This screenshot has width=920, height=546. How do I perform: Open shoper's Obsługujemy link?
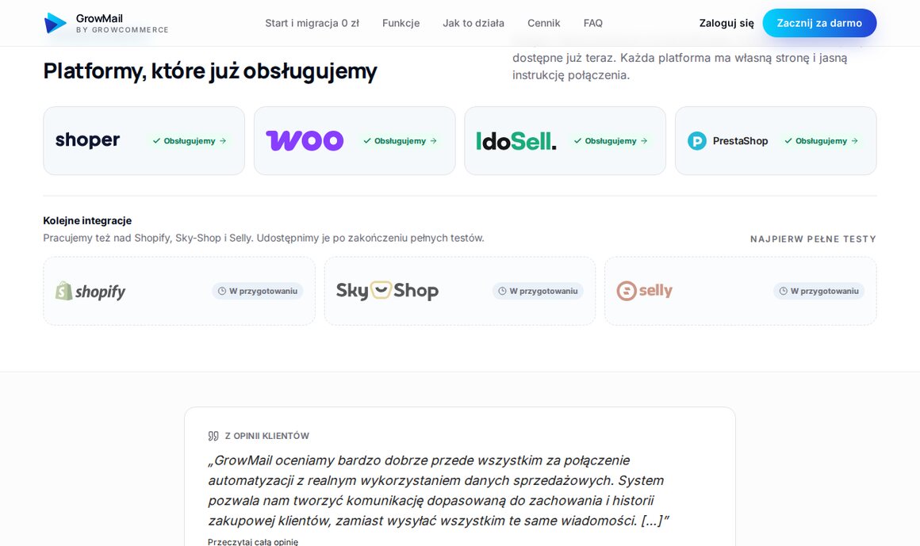coord(190,141)
